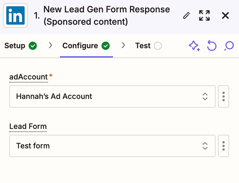Expand the step editor to full screen
Viewport: 239px width, 183px height.
[x=204, y=15]
